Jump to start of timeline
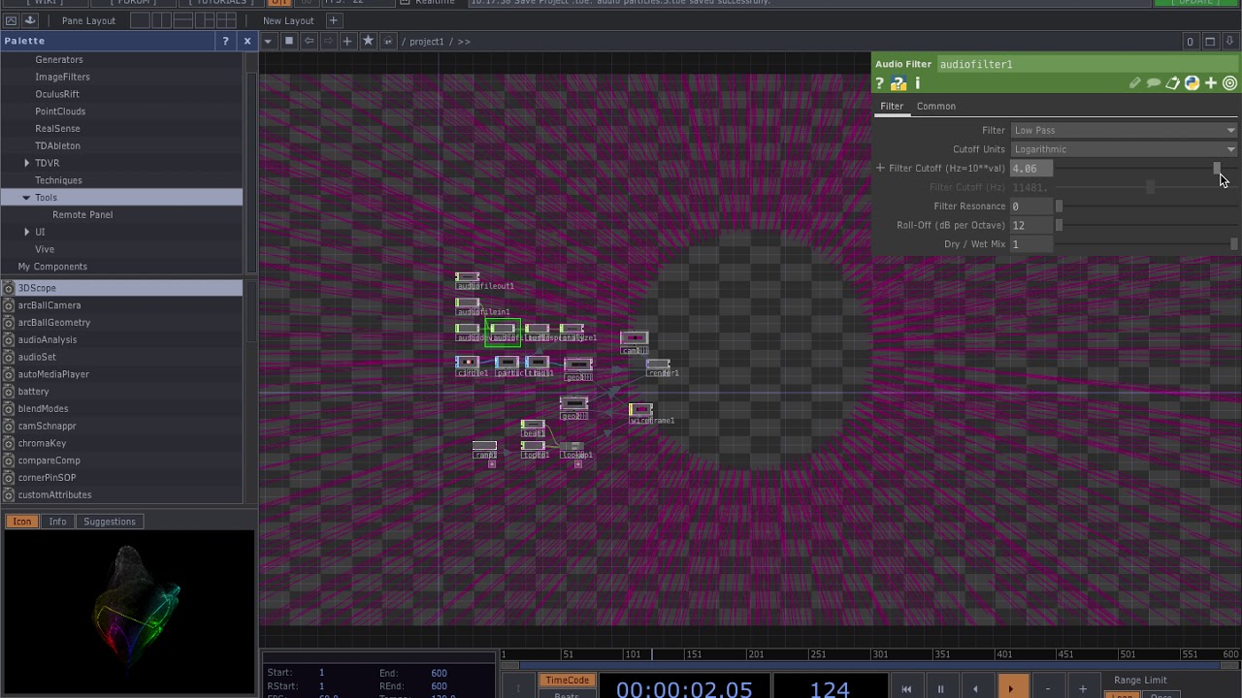Image resolution: width=1242 pixels, height=698 pixels. coord(906,688)
